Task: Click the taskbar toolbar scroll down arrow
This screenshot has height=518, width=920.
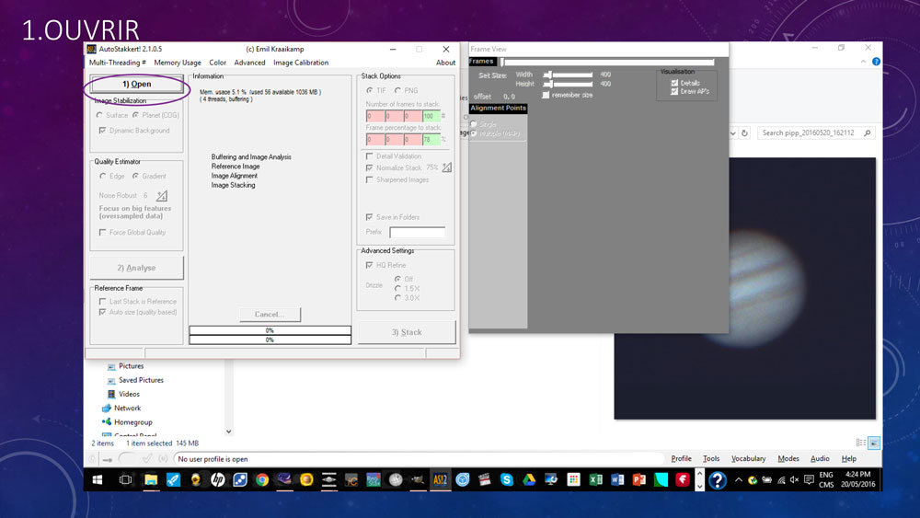Action: (x=699, y=487)
